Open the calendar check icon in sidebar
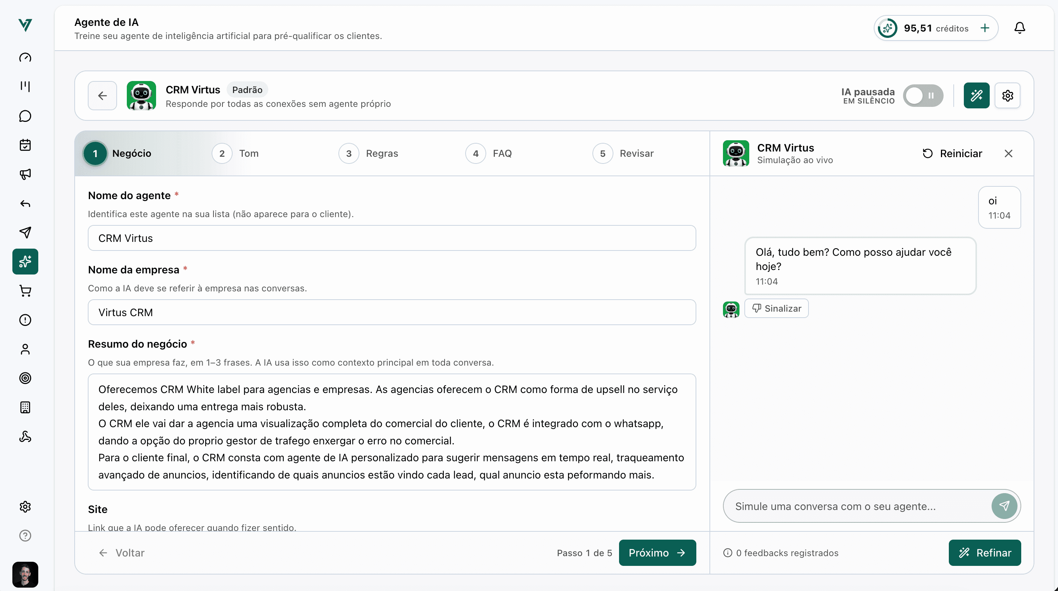 point(25,145)
